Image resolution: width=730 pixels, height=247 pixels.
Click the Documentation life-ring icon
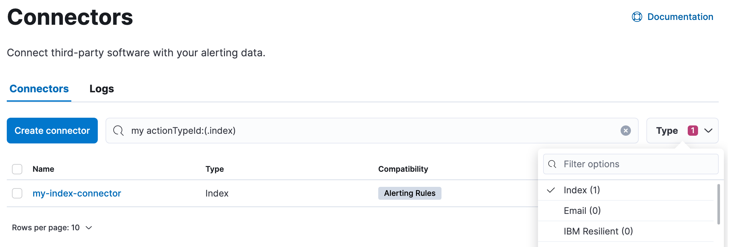[636, 17]
